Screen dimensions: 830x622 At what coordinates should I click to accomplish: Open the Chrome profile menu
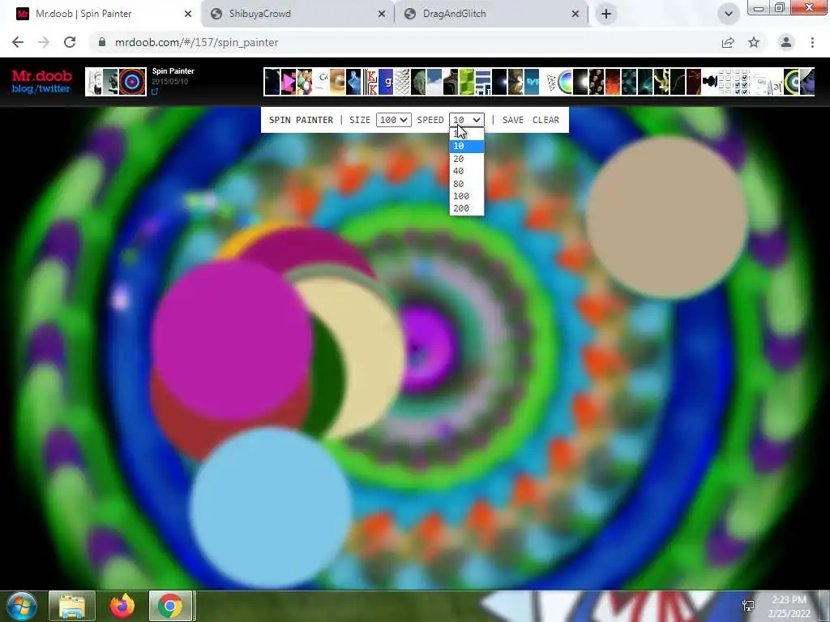[786, 42]
